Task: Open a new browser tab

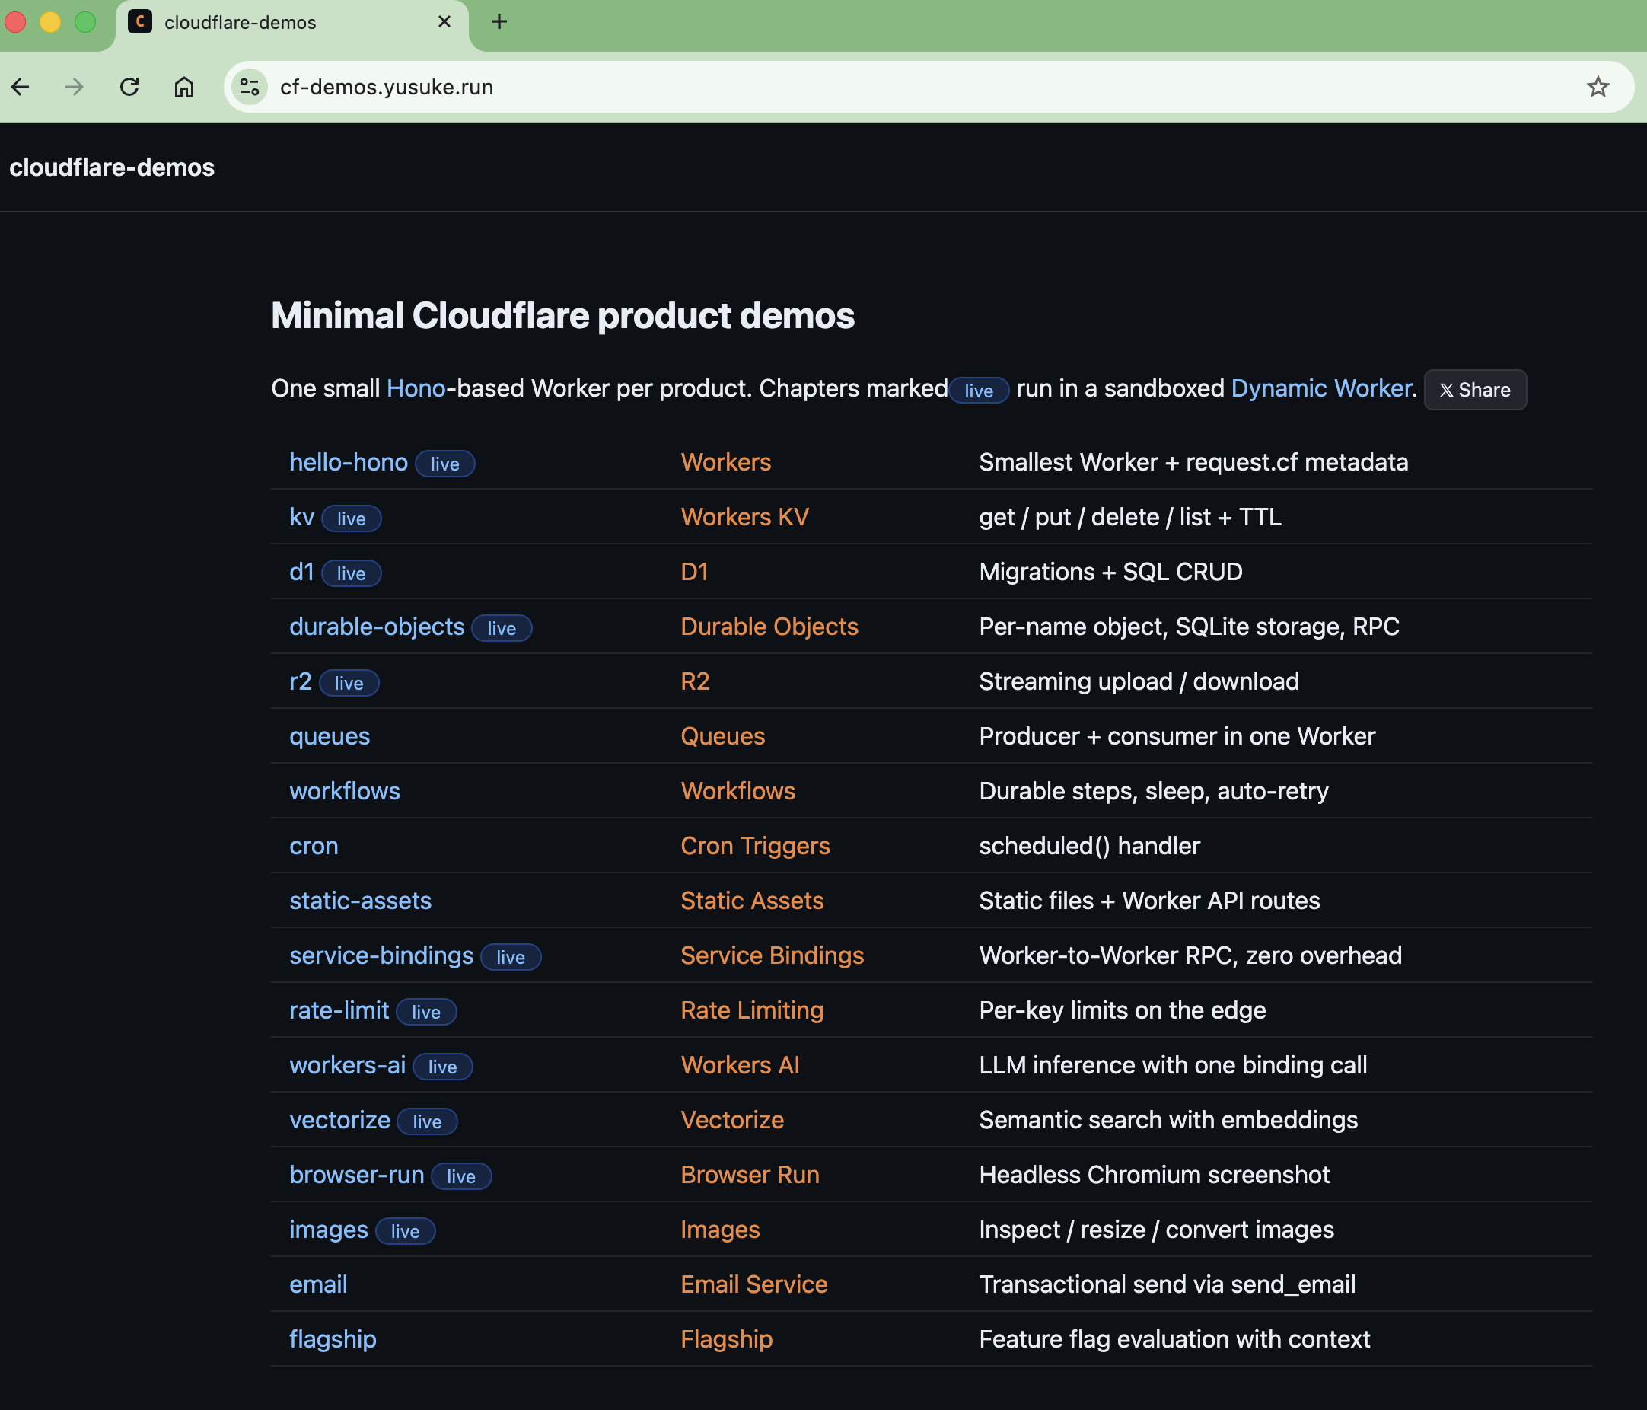Action: (x=499, y=22)
